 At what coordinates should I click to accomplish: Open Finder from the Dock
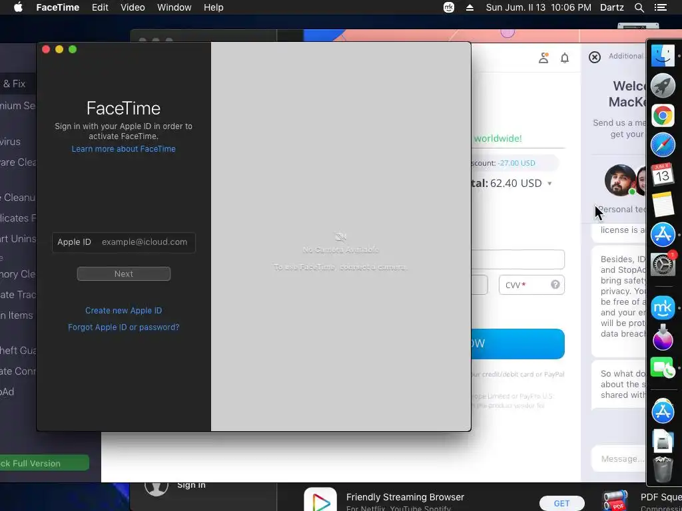pyautogui.click(x=663, y=56)
